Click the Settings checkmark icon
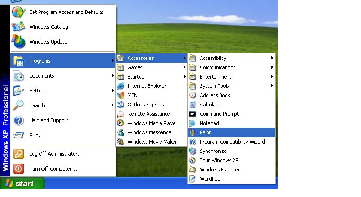Screen dimensions: 361x197 click(x=19, y=91)
